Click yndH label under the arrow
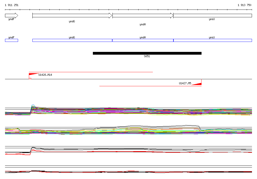This screenshot has width=257, height=179. 143,24
